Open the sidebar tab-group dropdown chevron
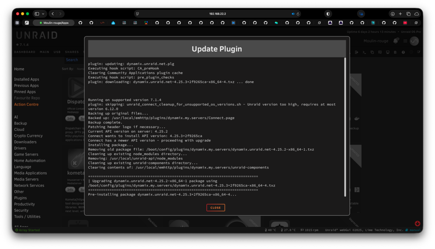Image resolution: width=435 pixels, height=249 pixels. tap(43, 13)
